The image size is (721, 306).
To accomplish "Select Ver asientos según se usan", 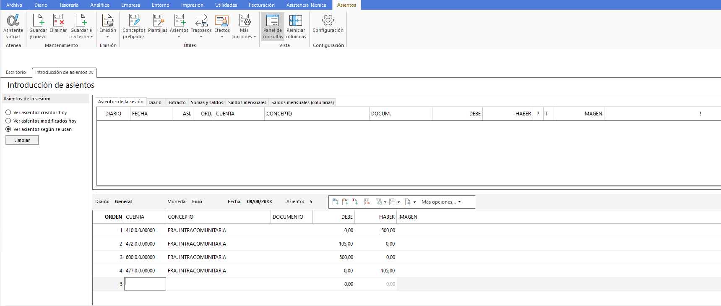I will click(8, 129).
